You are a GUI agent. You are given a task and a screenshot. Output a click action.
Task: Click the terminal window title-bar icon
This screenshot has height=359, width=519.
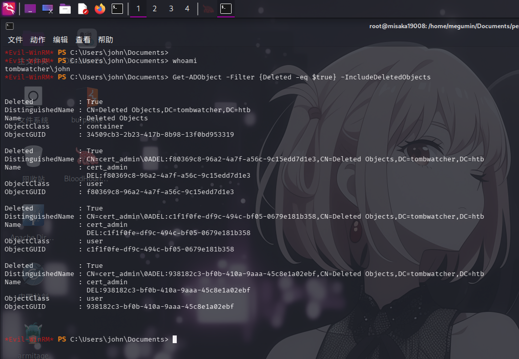click(10, 26)
